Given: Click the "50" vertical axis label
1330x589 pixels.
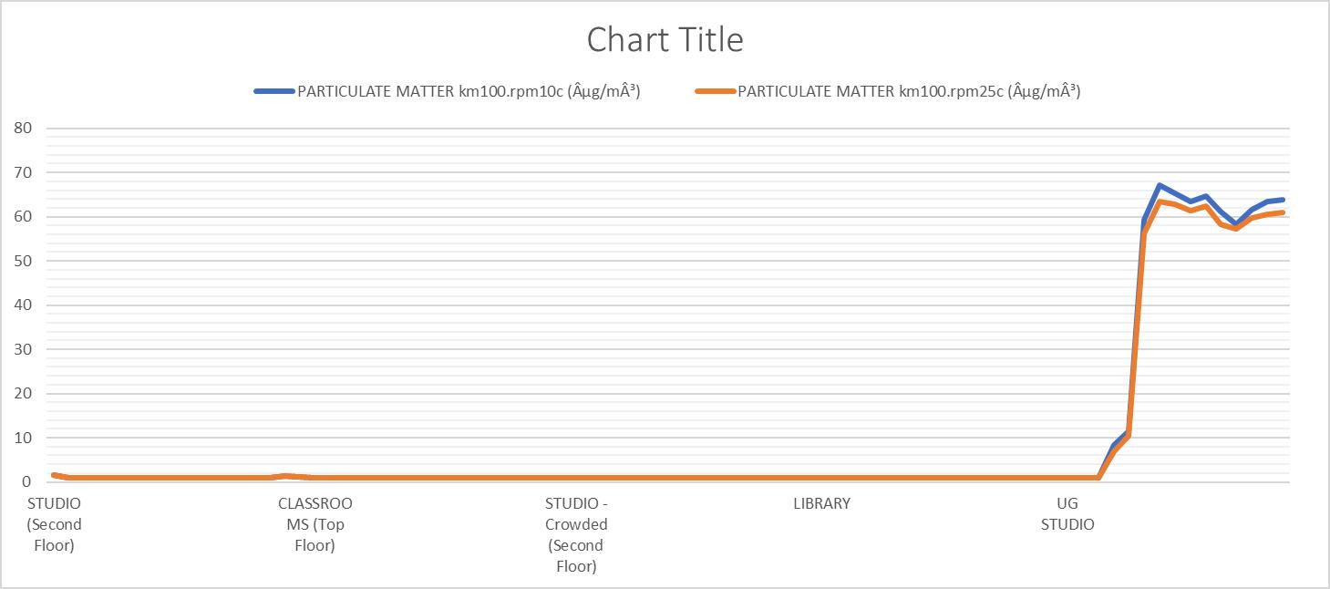Looking at the screenshot, I should [23, 261].
